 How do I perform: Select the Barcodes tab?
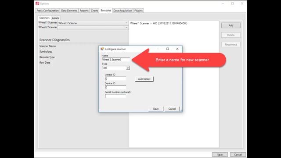pos(106,11)
